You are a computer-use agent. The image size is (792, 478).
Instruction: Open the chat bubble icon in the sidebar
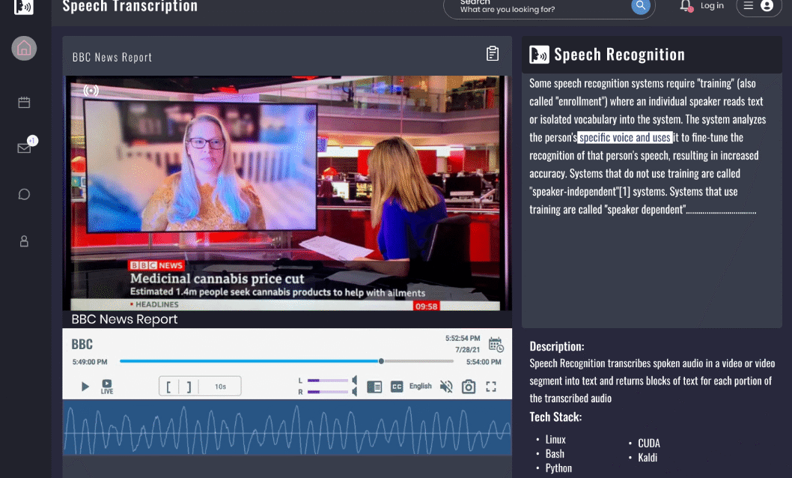click(24, 195)
